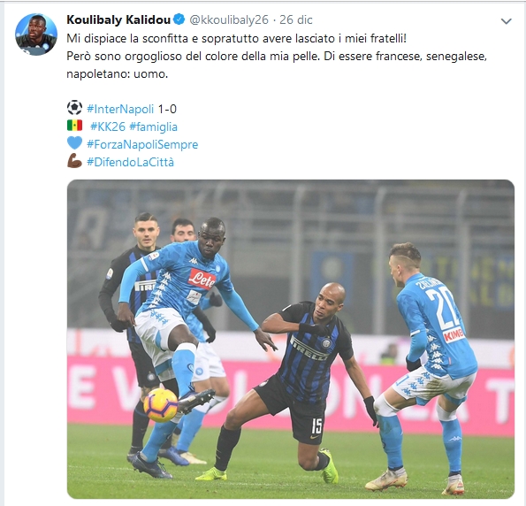Open the Koulibaly Kalidou display name

tap(118, 19)
